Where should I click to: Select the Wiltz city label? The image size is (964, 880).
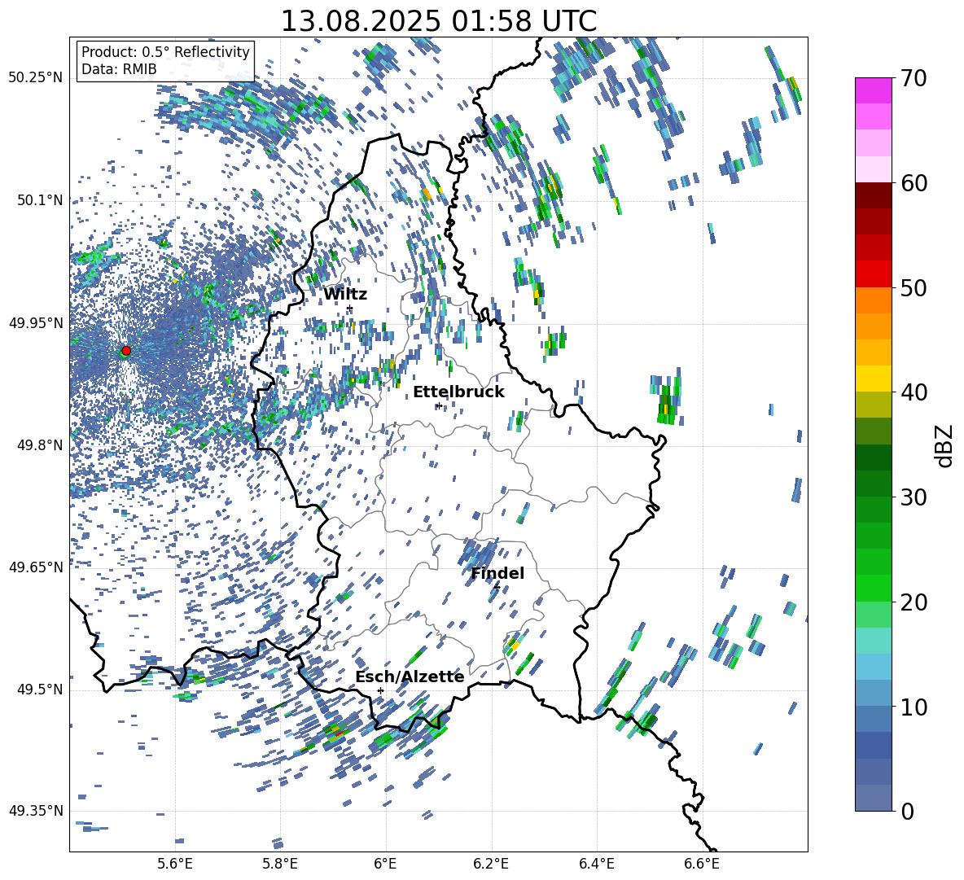[x=345, y=295]
